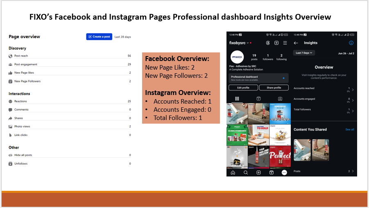Open the TO HOLD post thumbnail
This screenshot has height=208, width=369.
coord(258,135)
